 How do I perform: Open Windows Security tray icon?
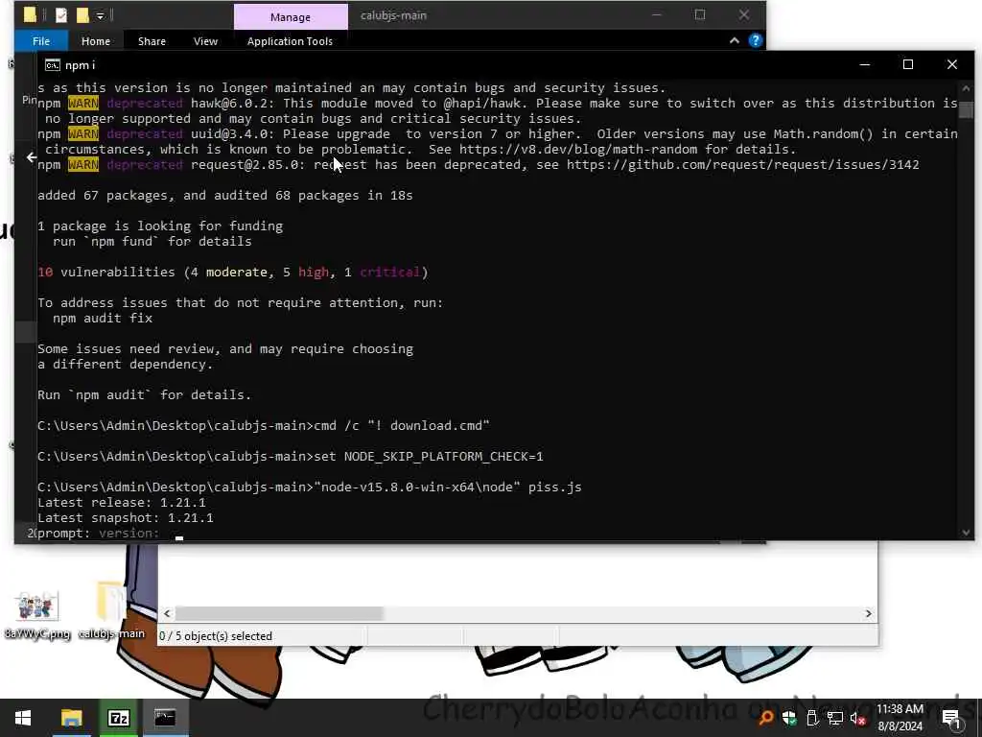(x=789, y=718)
